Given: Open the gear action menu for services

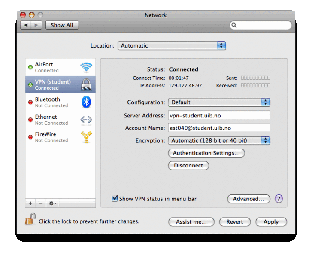Looking at the screenshot, I should click(x=52, y=203).
